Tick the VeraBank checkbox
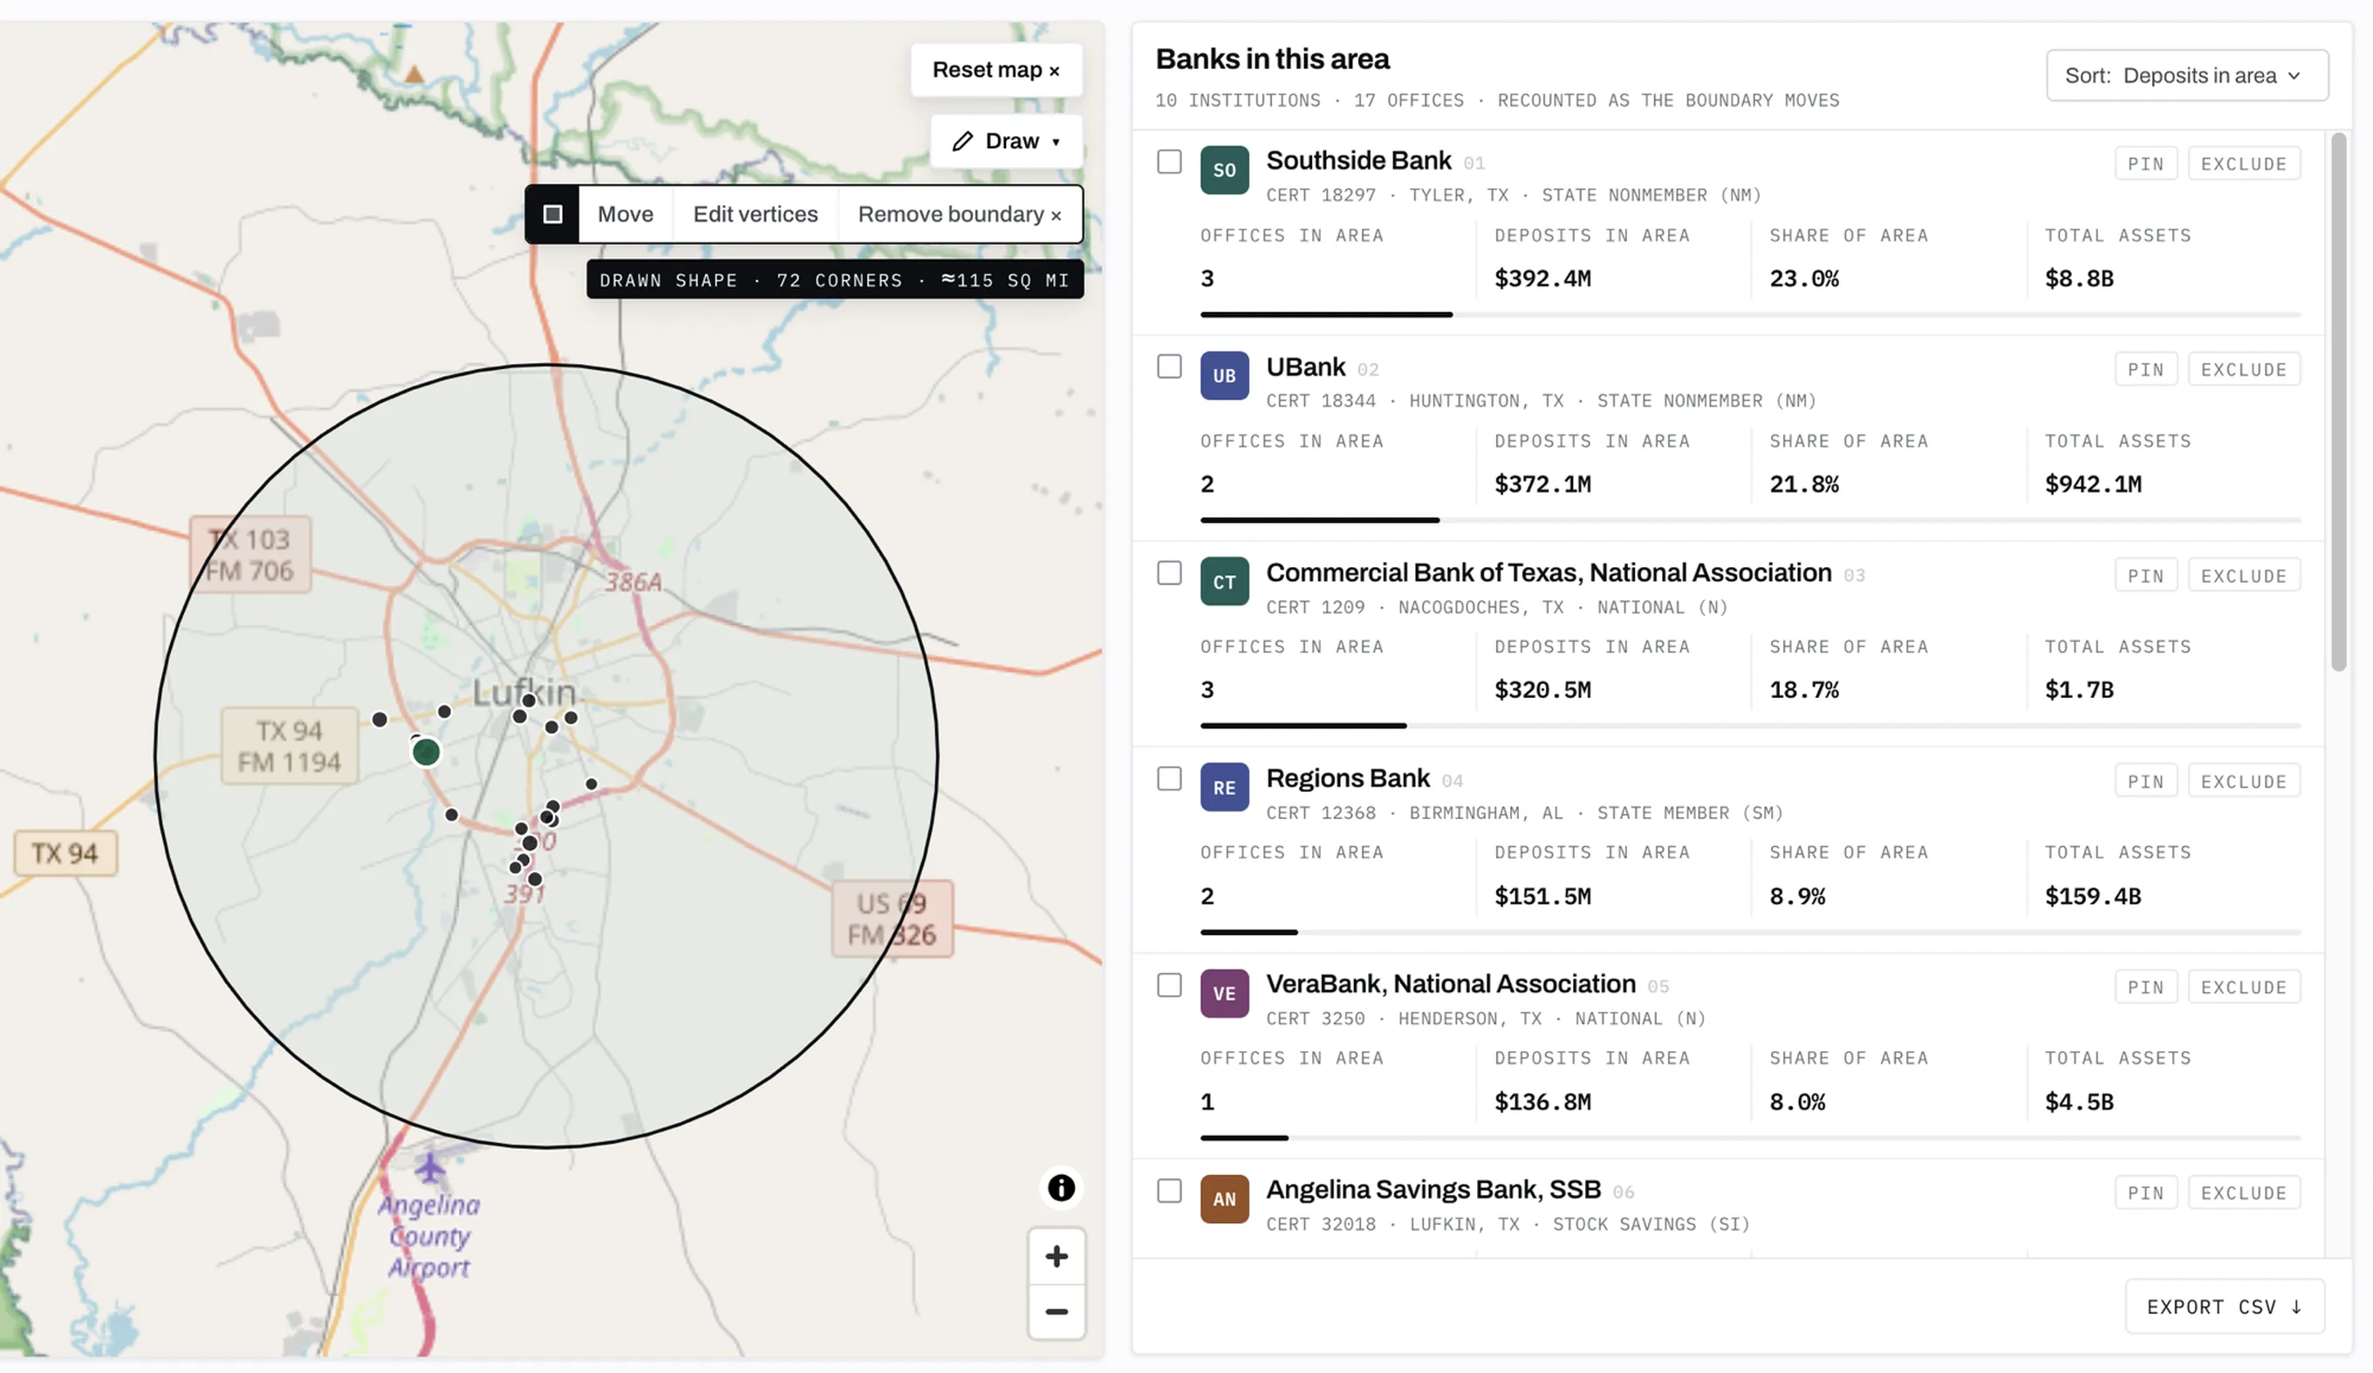The width and height of the screenshot is (2373, 1373). pos(1168,985)
